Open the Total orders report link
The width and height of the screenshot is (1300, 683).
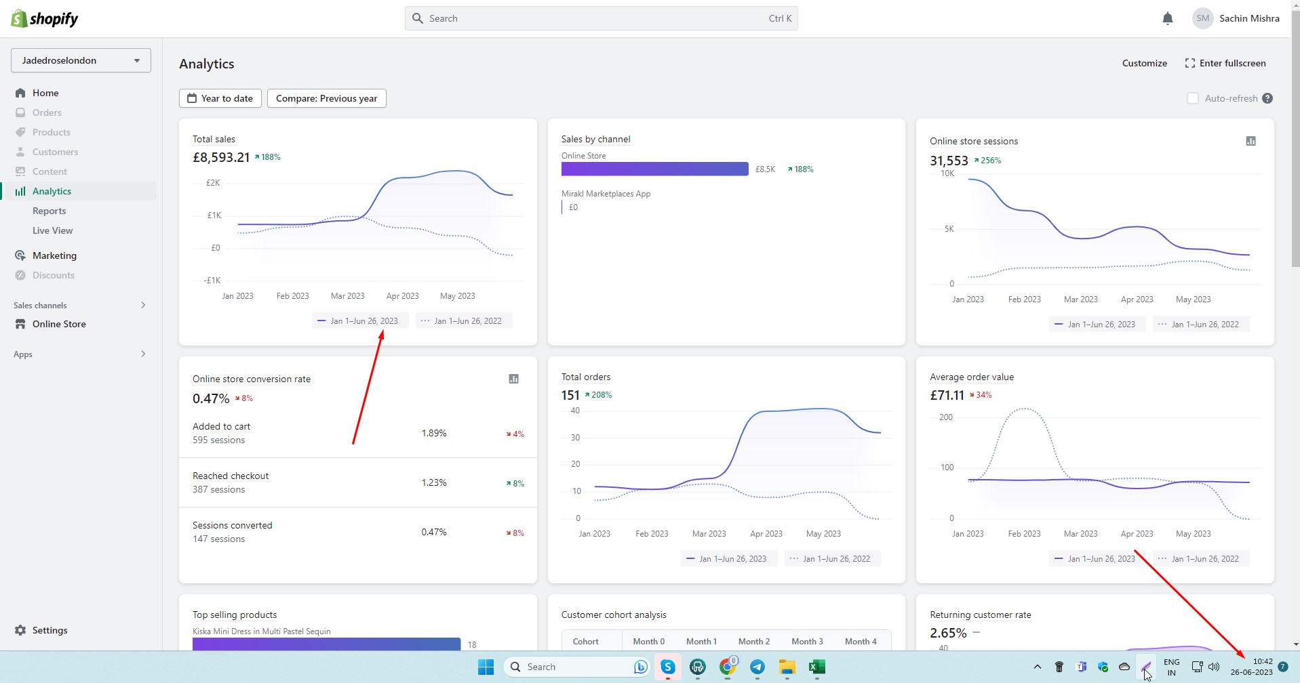(x=586, y=377)
